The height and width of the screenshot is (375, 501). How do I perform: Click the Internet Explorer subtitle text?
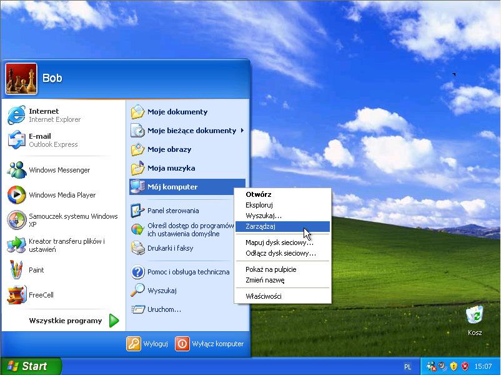point(54,119)
